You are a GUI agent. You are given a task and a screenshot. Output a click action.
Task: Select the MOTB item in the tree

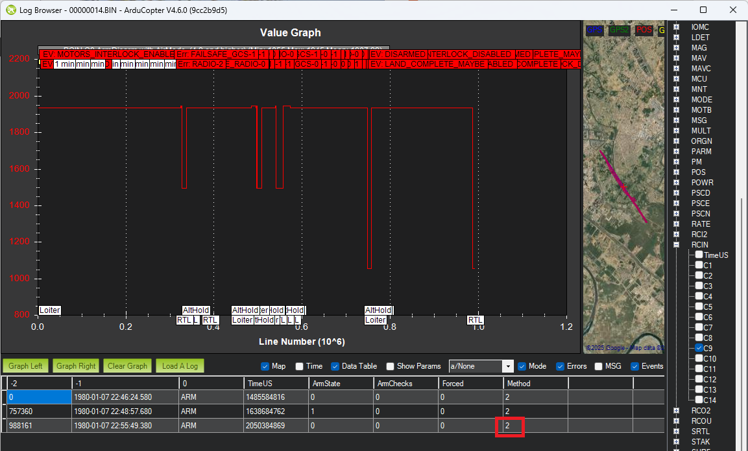coord(701,110)
